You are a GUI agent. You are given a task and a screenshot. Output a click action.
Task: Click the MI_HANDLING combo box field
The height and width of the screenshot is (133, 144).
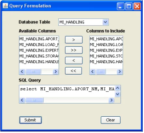pos(83,22)
